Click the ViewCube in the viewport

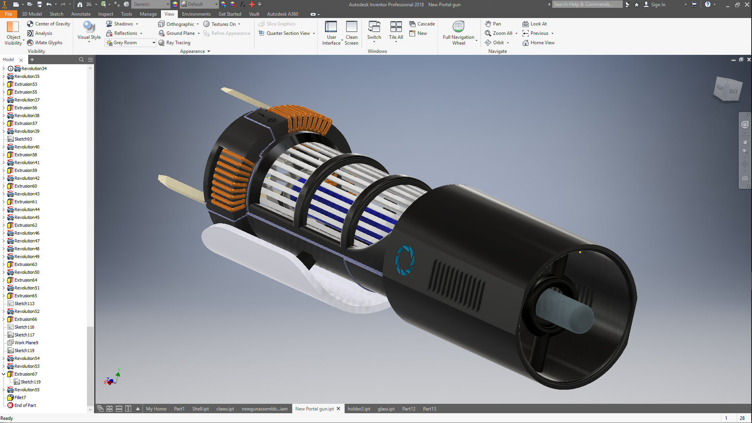pyautogui.click(x=728, y=89)
